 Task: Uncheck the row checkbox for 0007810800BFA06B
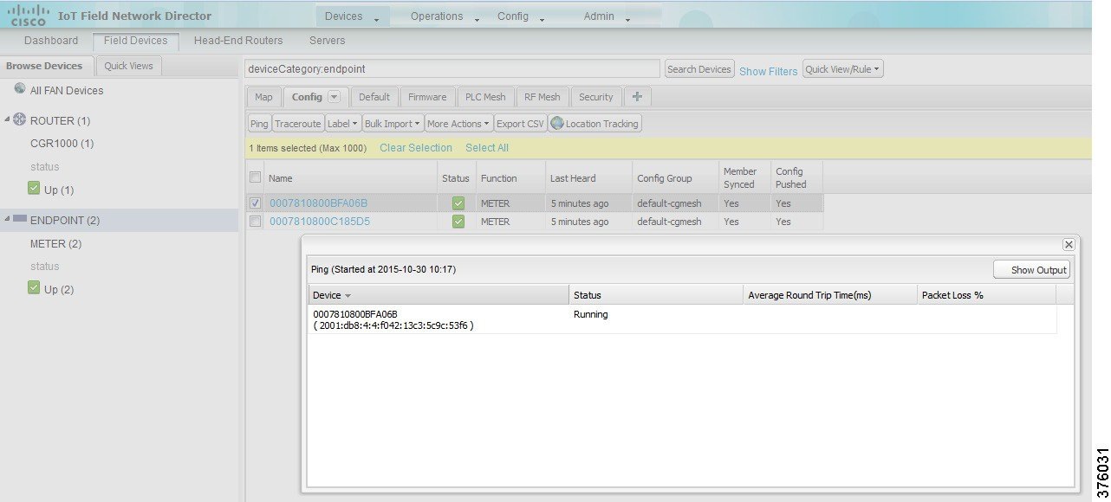pyautogui.click(x=254, y=203)
